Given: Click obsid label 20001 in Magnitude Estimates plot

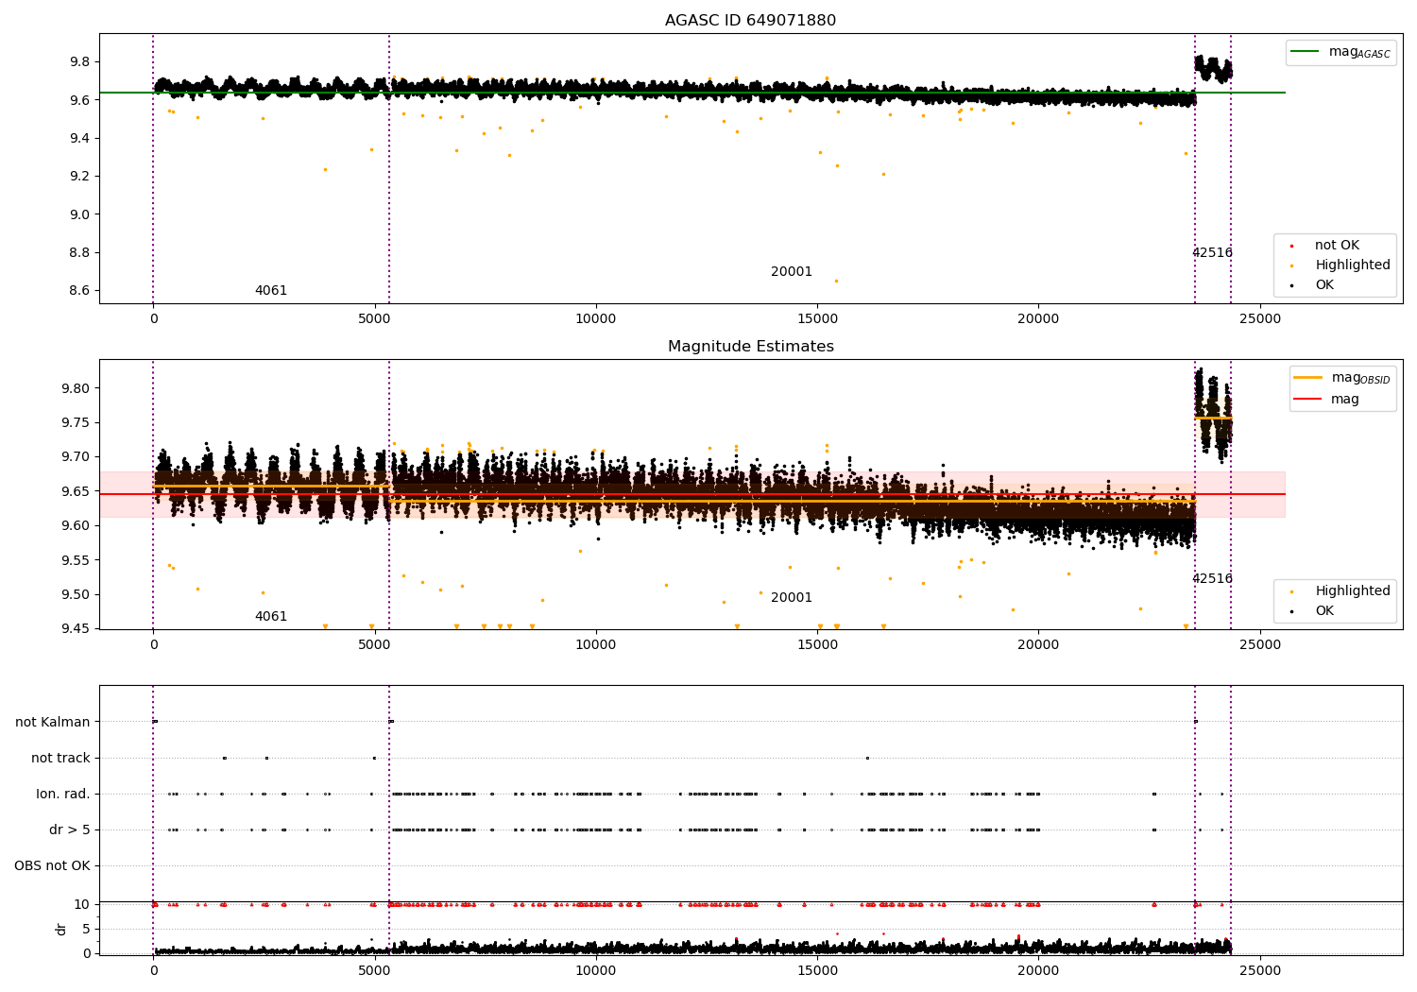Looking at the screenshot, I should point(792,598).
